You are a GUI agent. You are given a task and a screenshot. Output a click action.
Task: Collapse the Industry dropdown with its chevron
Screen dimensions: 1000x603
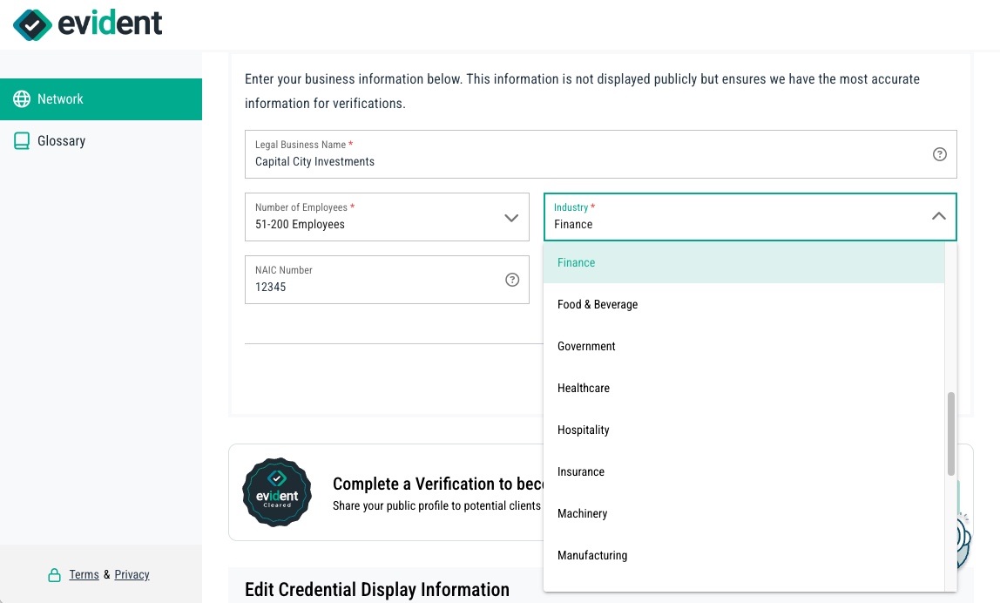coord(939,217)
